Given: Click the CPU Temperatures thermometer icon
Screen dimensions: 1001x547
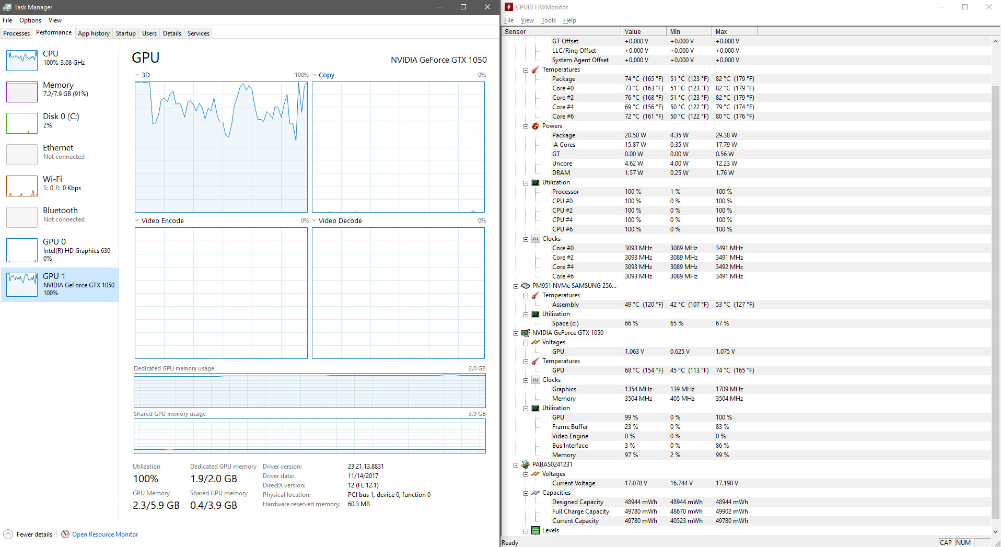Looking at the screenshot, I should (535, 69).
